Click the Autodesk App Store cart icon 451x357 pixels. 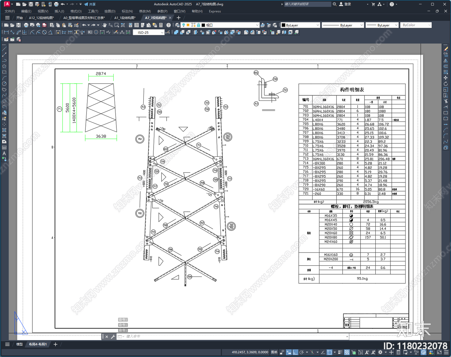373,4
